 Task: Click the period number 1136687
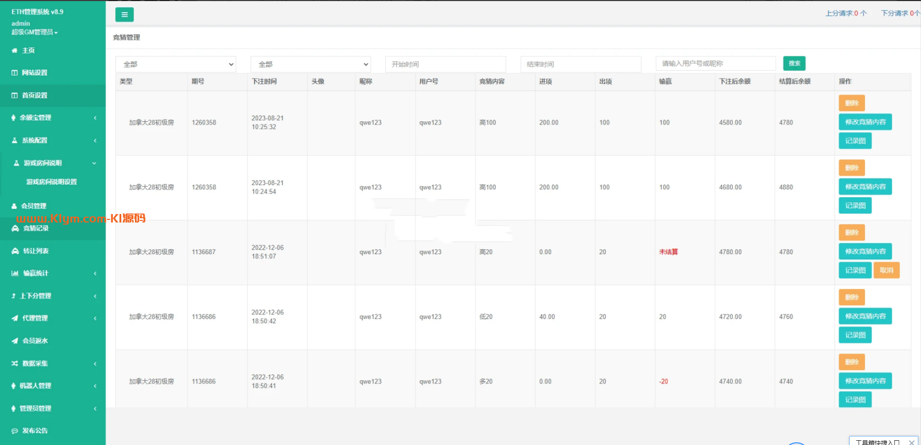point(203,252)
